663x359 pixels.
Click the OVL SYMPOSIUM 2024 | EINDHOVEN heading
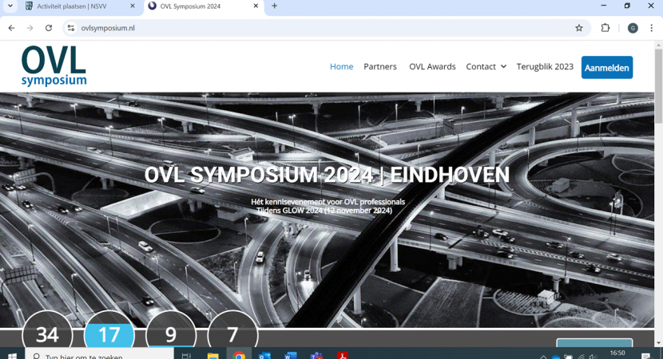[327, 175]
